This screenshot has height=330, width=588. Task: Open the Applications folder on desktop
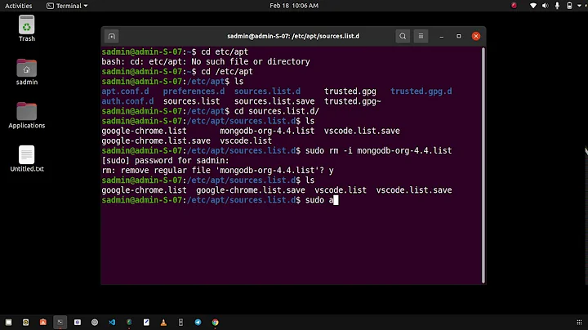(27, 115)
